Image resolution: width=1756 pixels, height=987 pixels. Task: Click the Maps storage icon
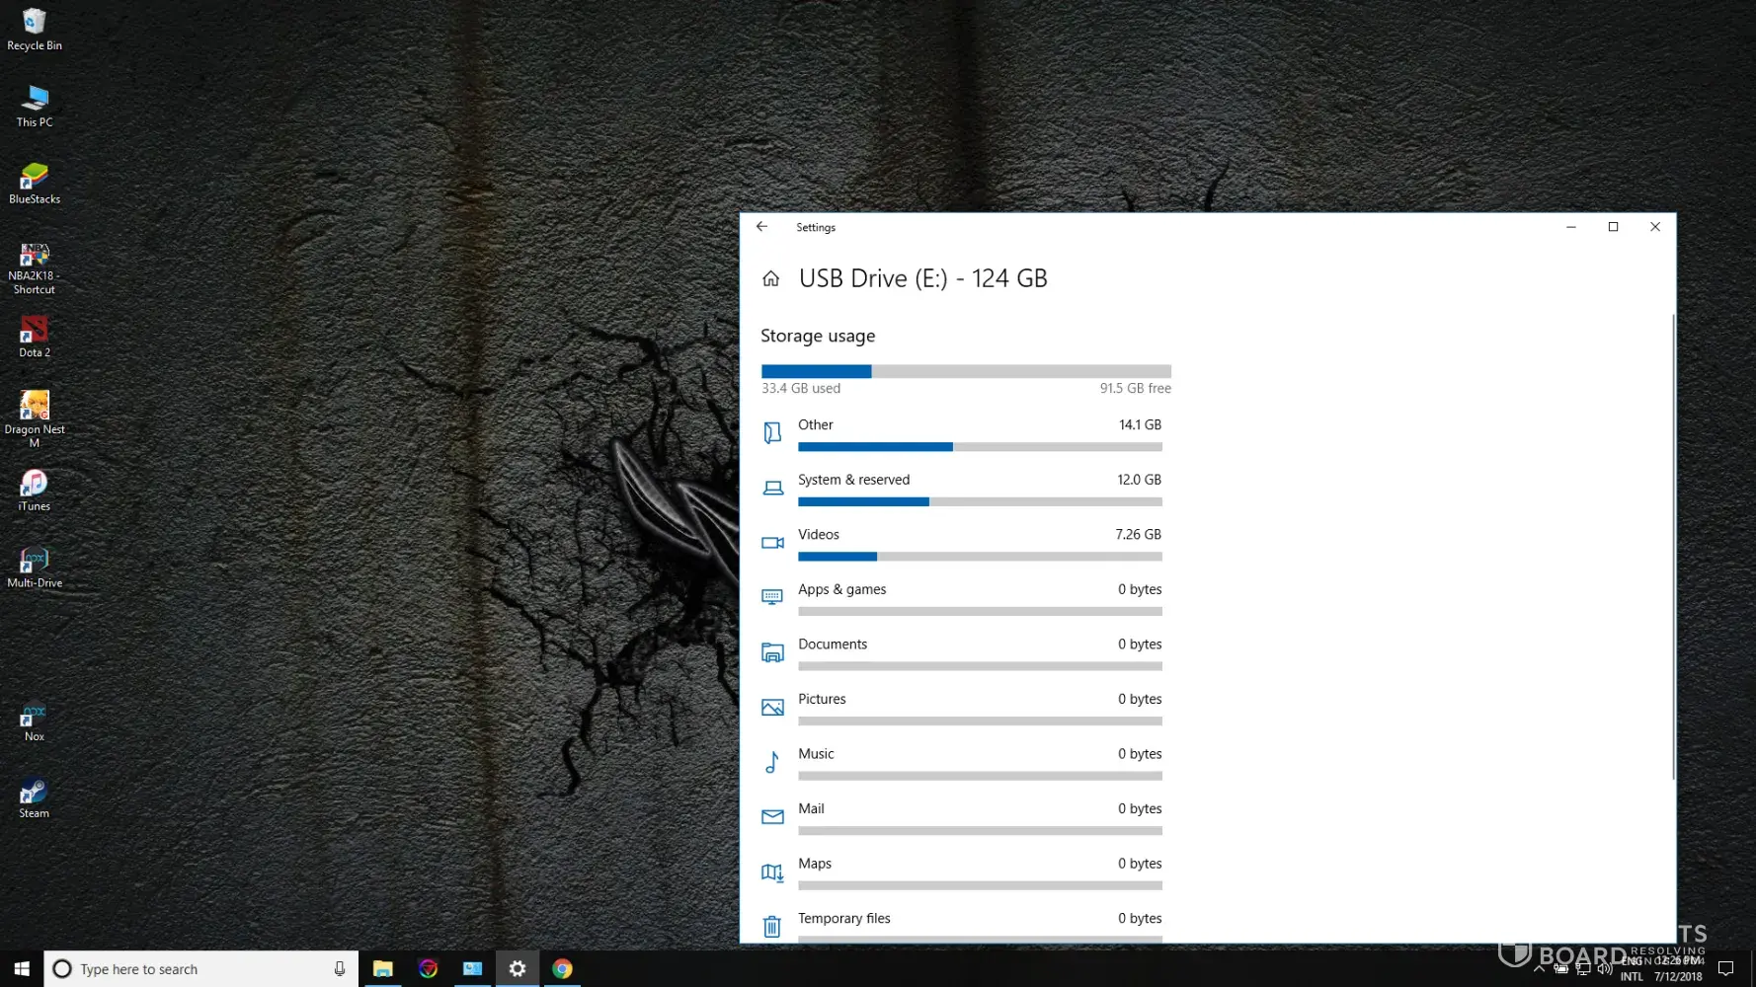[772, 873]
